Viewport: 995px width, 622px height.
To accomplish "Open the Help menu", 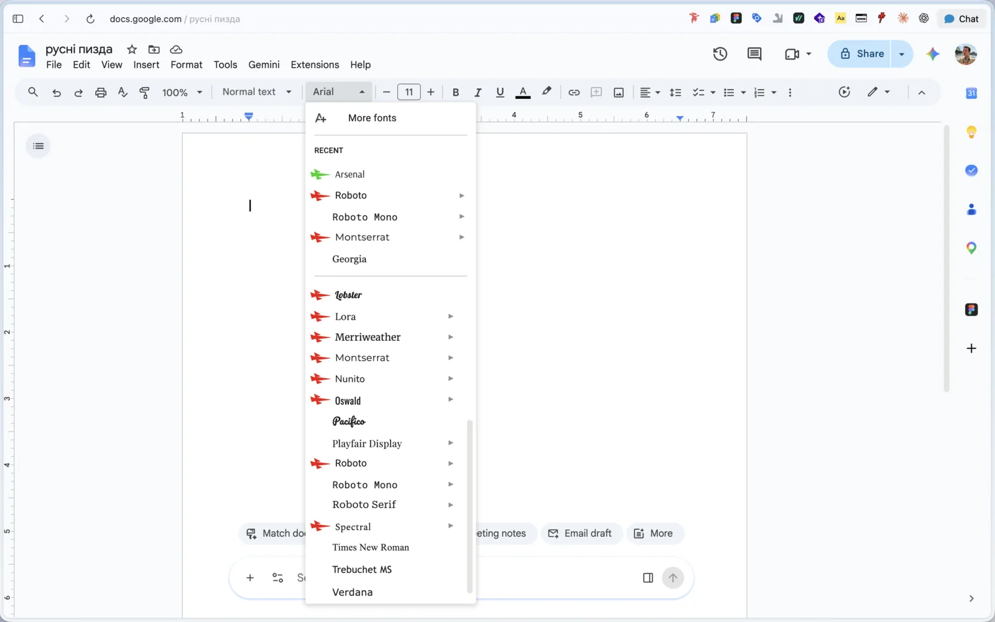I will click(360, 65).
